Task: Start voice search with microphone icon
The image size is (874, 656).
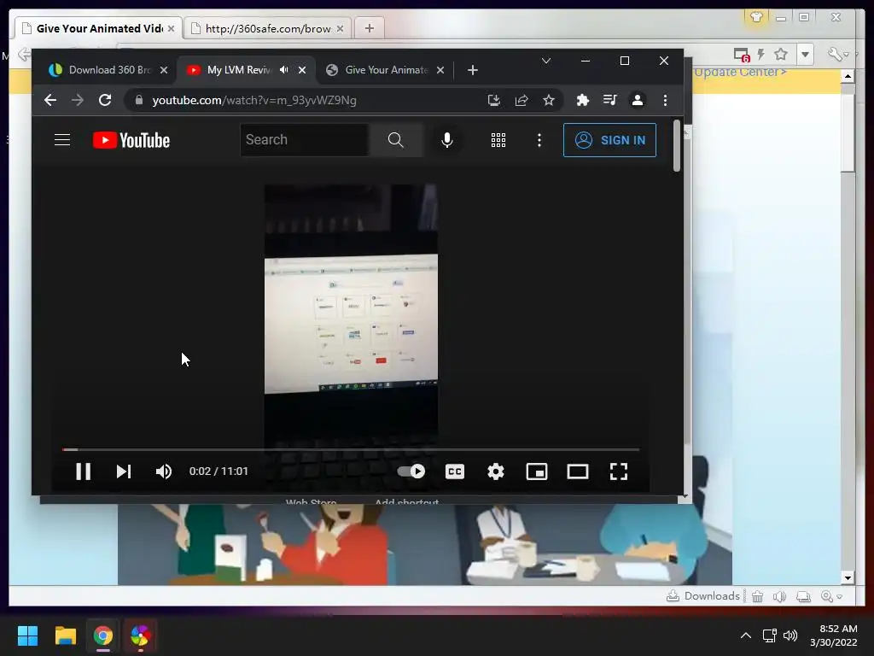Action: pyautogui.click(x=447, y=140)
